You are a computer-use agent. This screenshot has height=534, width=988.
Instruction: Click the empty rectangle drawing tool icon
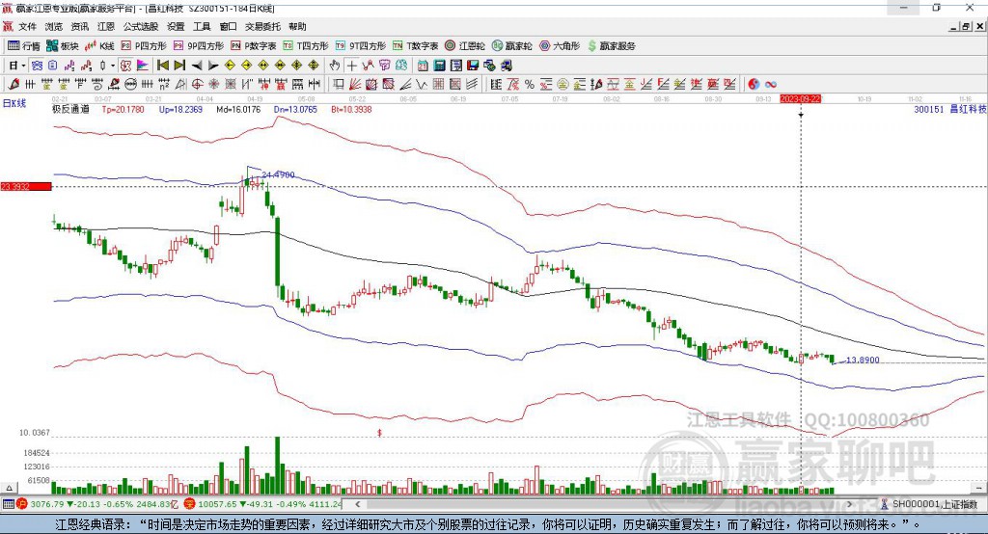coord(339,84)
